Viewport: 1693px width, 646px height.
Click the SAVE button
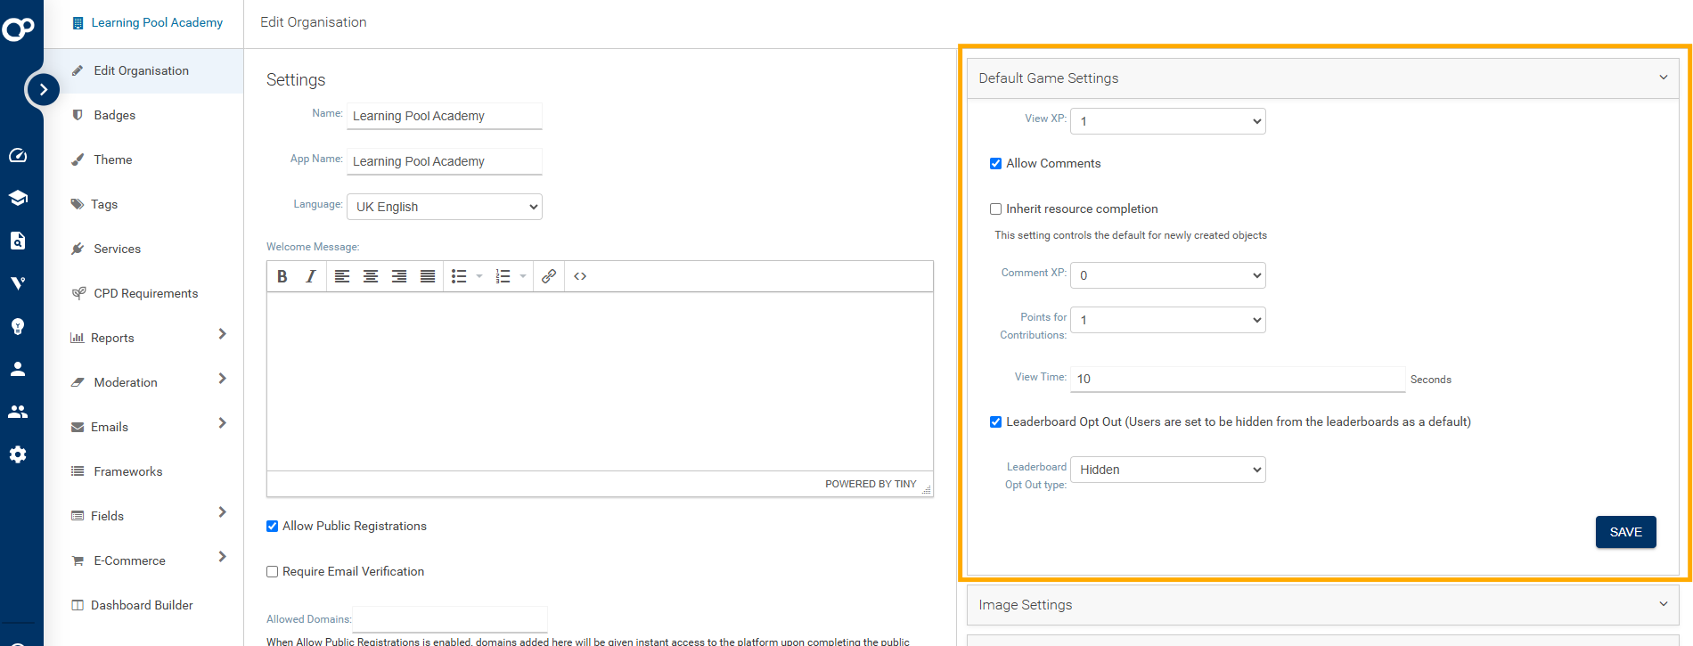click(1625, 532)
